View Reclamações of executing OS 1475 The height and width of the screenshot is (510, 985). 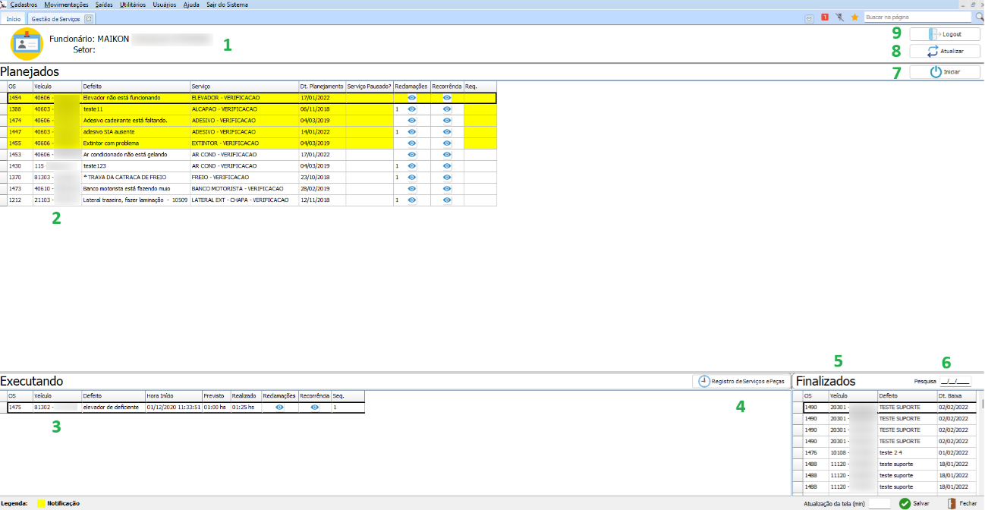(x=279, y=408)
